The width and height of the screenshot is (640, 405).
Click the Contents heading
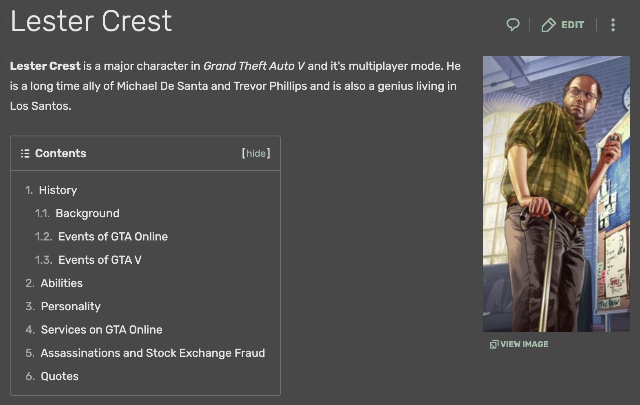click(60, 154)
